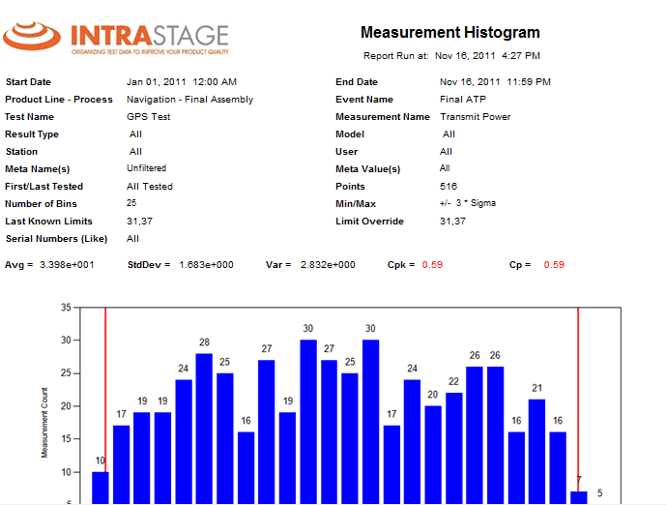666x505 pixels.
Task: Click the histogram bar labeled 10
Action: tap(101, 487)
